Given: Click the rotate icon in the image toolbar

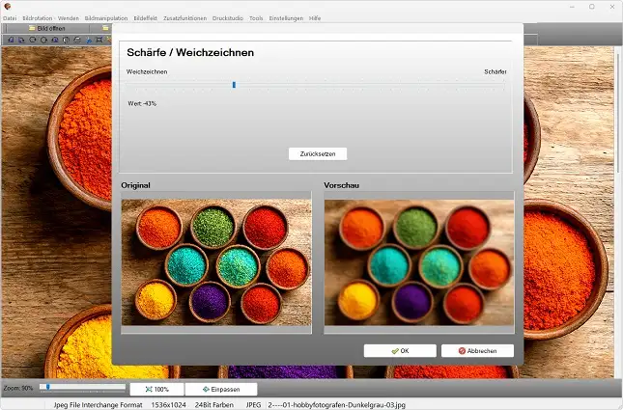Looking at the screenshot, I should point(32,41).
